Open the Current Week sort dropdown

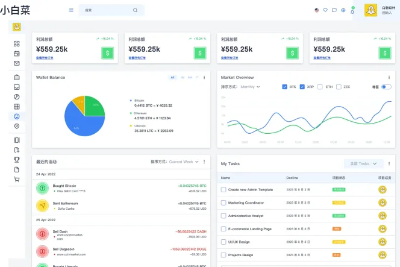(183, 162)
